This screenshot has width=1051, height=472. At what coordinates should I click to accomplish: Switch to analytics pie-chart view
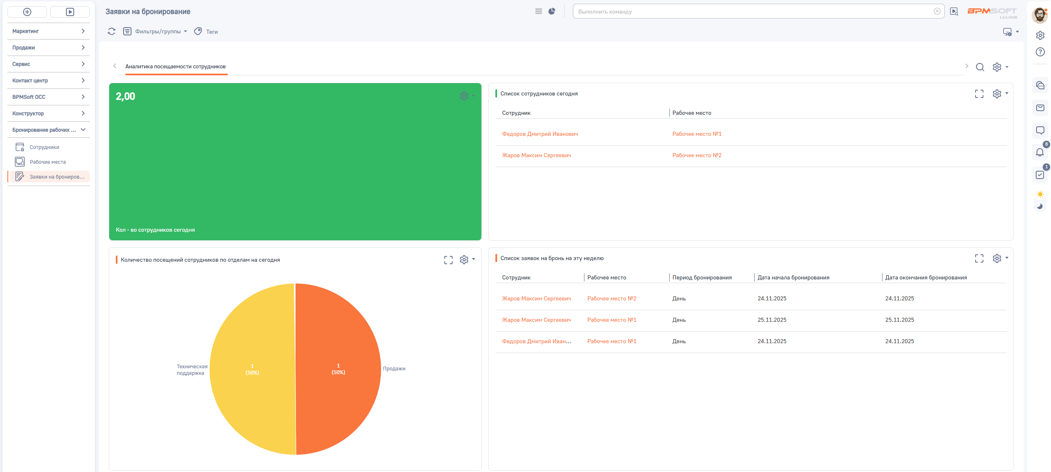[x=551, y=12]
